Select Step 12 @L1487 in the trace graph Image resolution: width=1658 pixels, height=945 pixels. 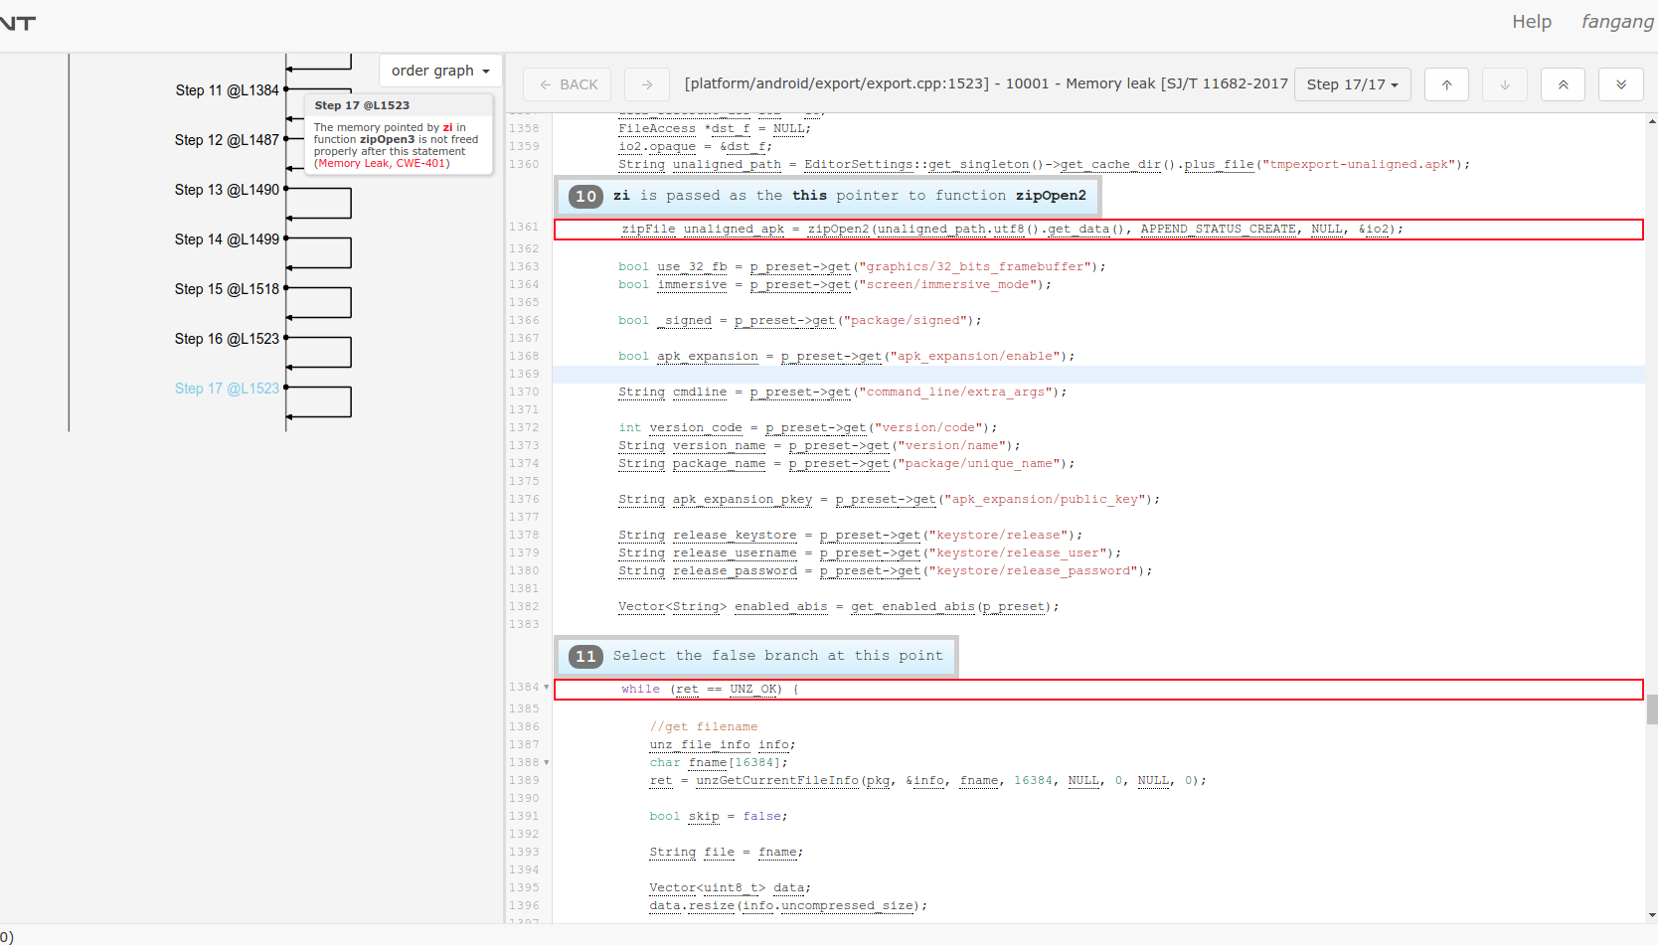[227, 140]
